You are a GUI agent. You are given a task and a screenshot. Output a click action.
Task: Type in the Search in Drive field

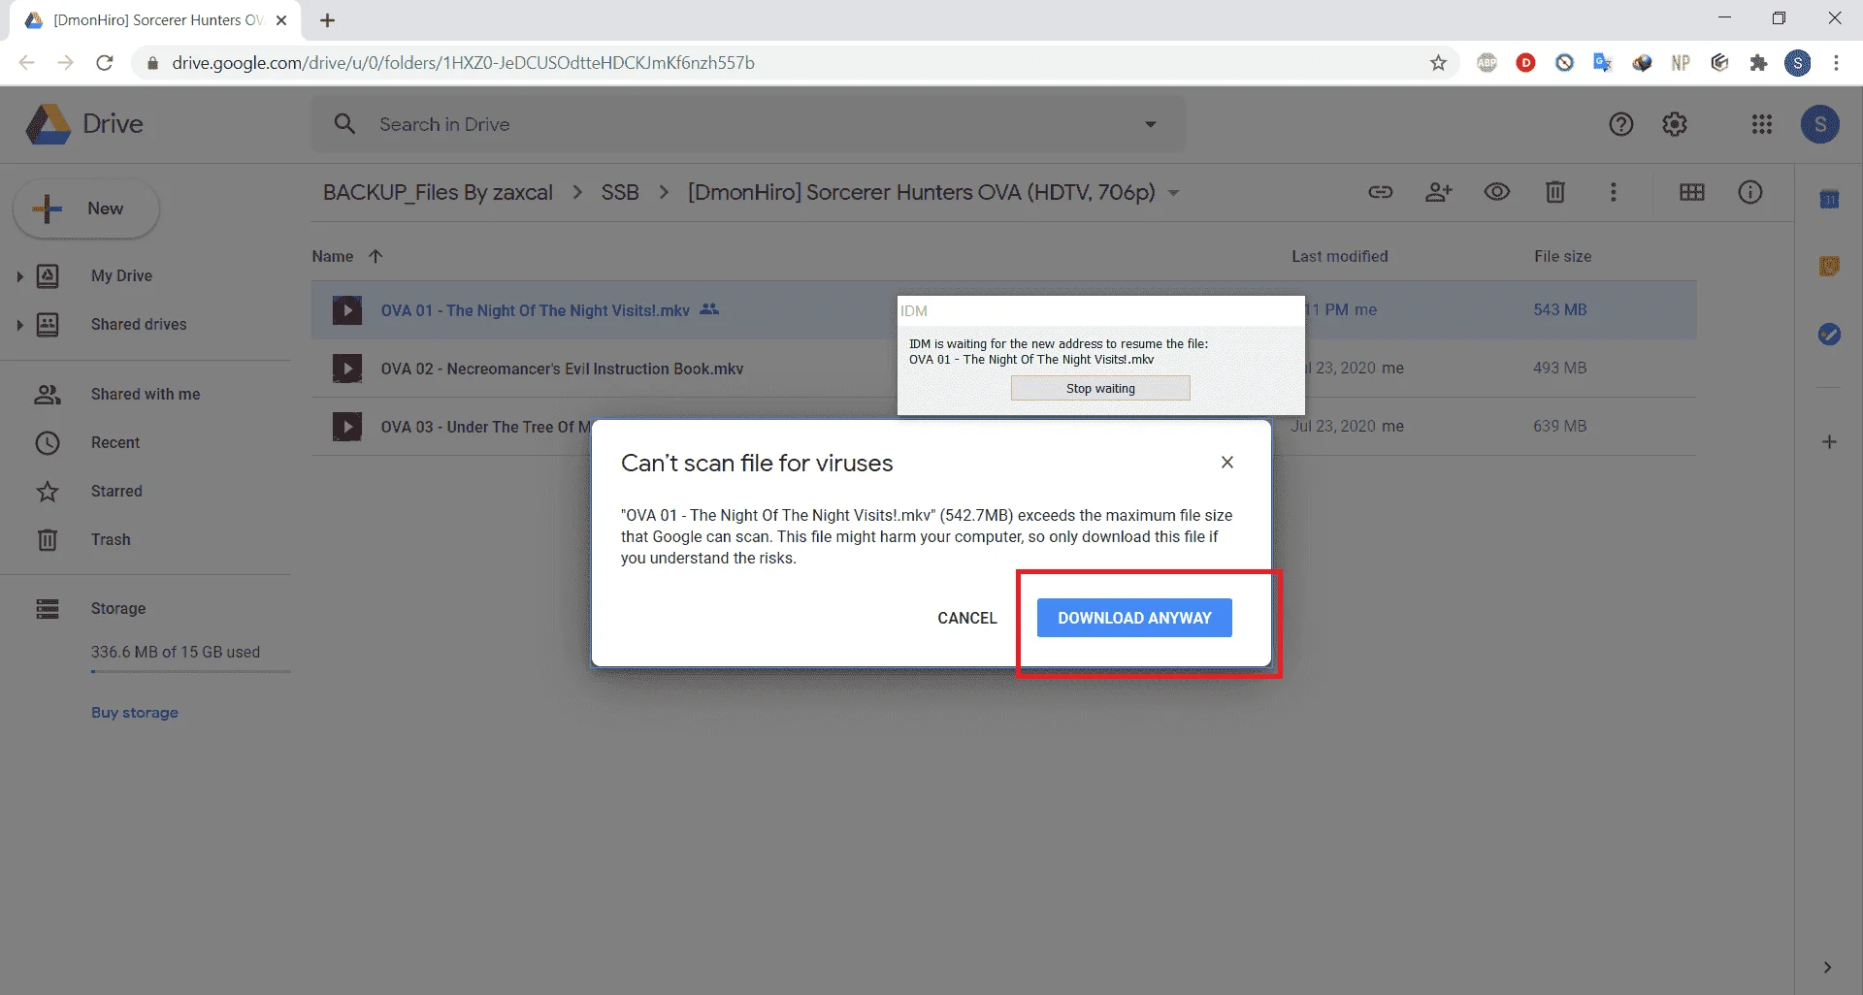pyautogui.click(x=747, y=124)
